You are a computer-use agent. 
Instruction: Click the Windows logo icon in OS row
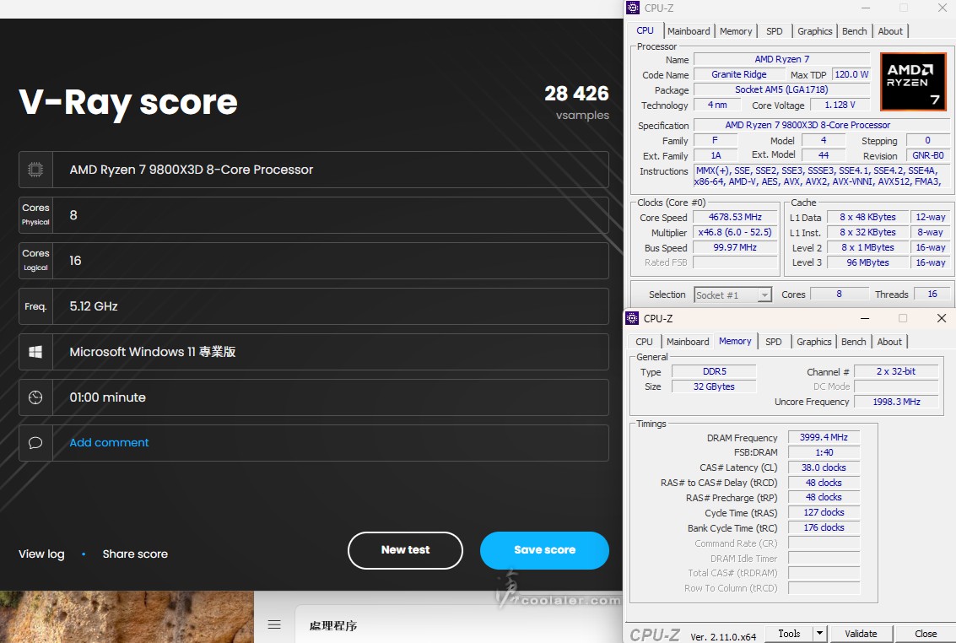tap(35, 352)
